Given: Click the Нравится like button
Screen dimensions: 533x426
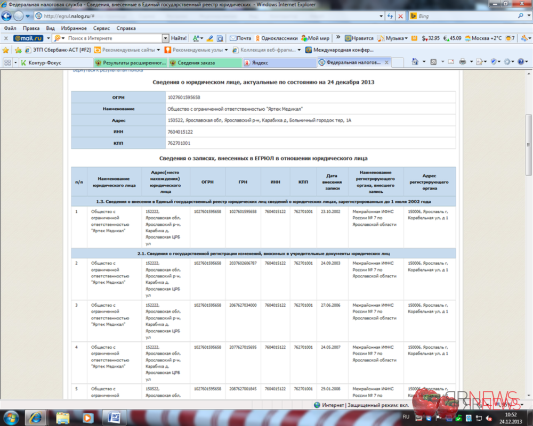Looking at the screenshot, I should point(359,38).
